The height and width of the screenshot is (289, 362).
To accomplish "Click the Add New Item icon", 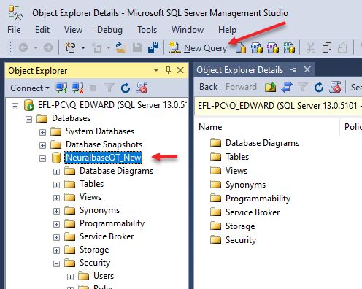I will [x=96, y=47].
